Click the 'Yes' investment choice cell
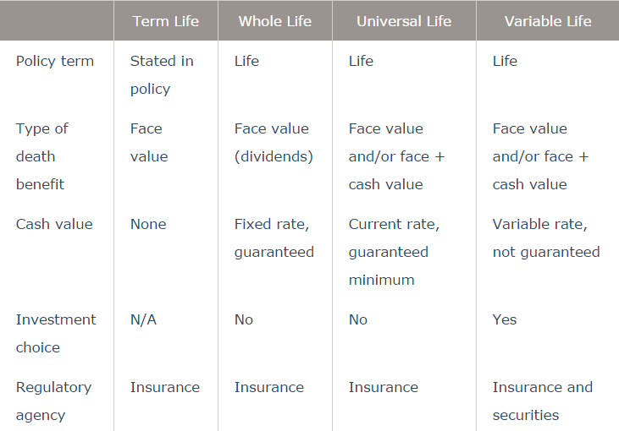 (505, 319)
